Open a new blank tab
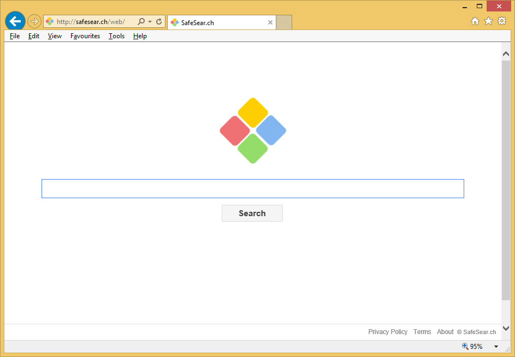The width and height of the screenshot is (515, 357). click(284, 22)
